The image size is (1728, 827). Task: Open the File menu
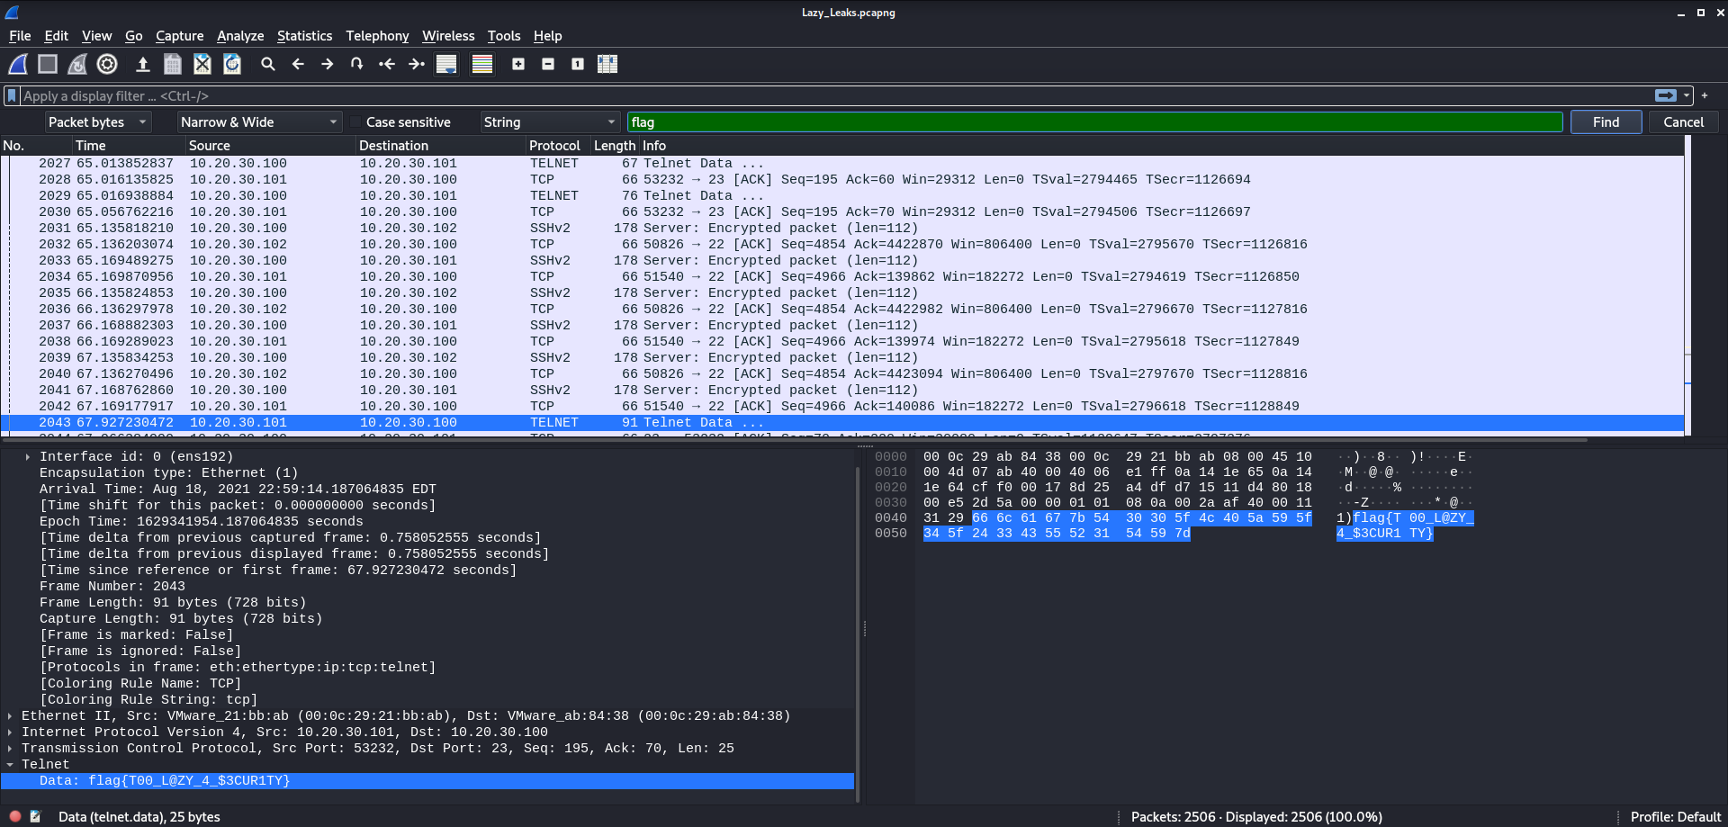[x=20, y=36]
